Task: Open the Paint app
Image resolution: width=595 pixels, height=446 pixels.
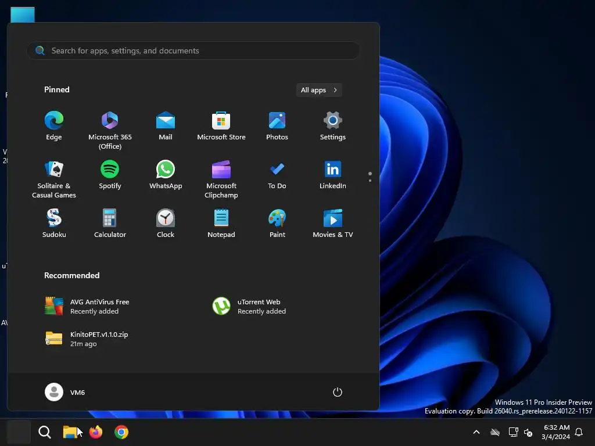Action: click(277, 224)
